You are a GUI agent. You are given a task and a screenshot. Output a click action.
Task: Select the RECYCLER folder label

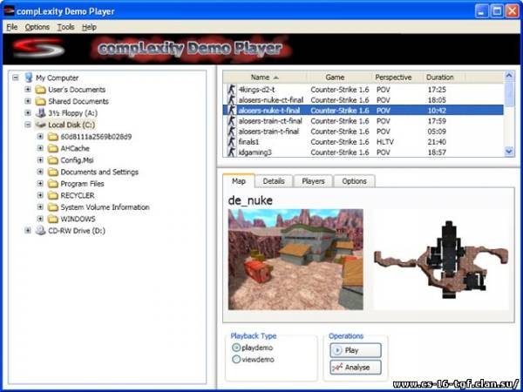coord(78,195)
